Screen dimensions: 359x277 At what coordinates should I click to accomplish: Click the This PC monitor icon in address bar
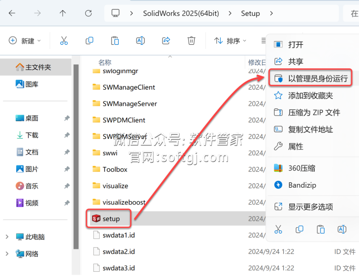[x=115, y=13]
